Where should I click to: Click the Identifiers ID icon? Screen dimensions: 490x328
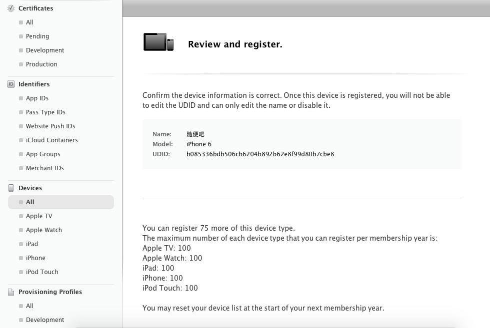coord(11,84)
